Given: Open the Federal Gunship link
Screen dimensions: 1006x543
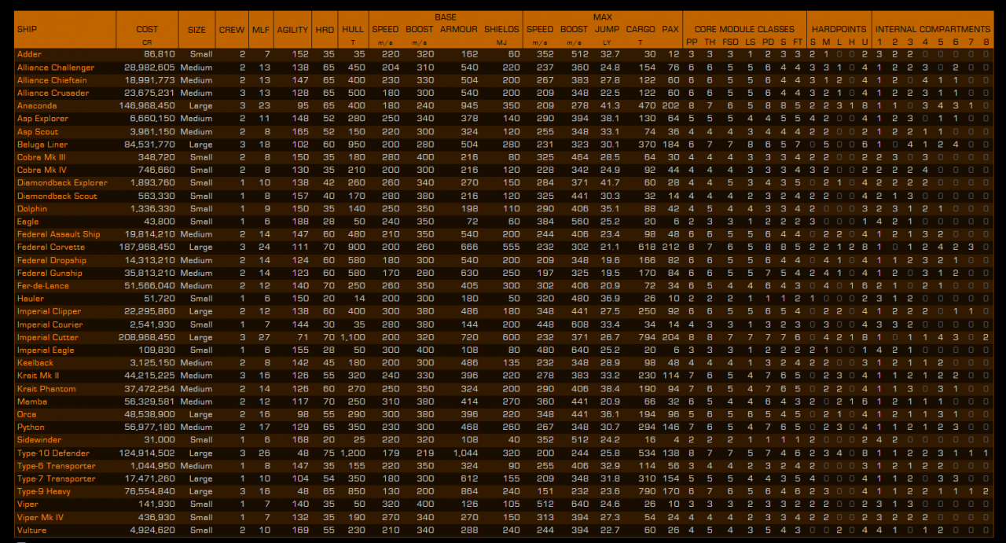Looking at the screenshot, I should pos(50,273).
